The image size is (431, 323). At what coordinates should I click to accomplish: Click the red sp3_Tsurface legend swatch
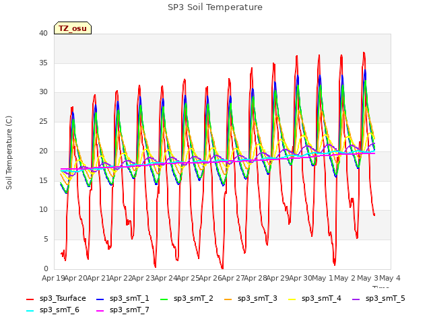[x=30, y=299]
